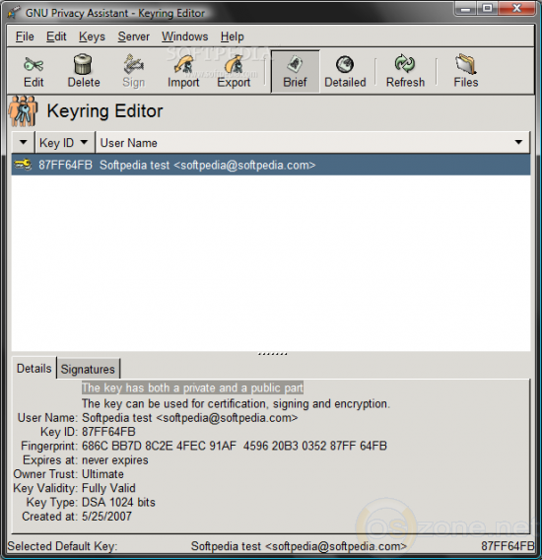Click the GPA title bar app icon

coord(14,13)
